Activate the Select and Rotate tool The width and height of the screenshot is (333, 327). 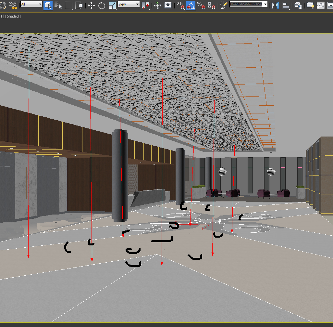[102, 5]
